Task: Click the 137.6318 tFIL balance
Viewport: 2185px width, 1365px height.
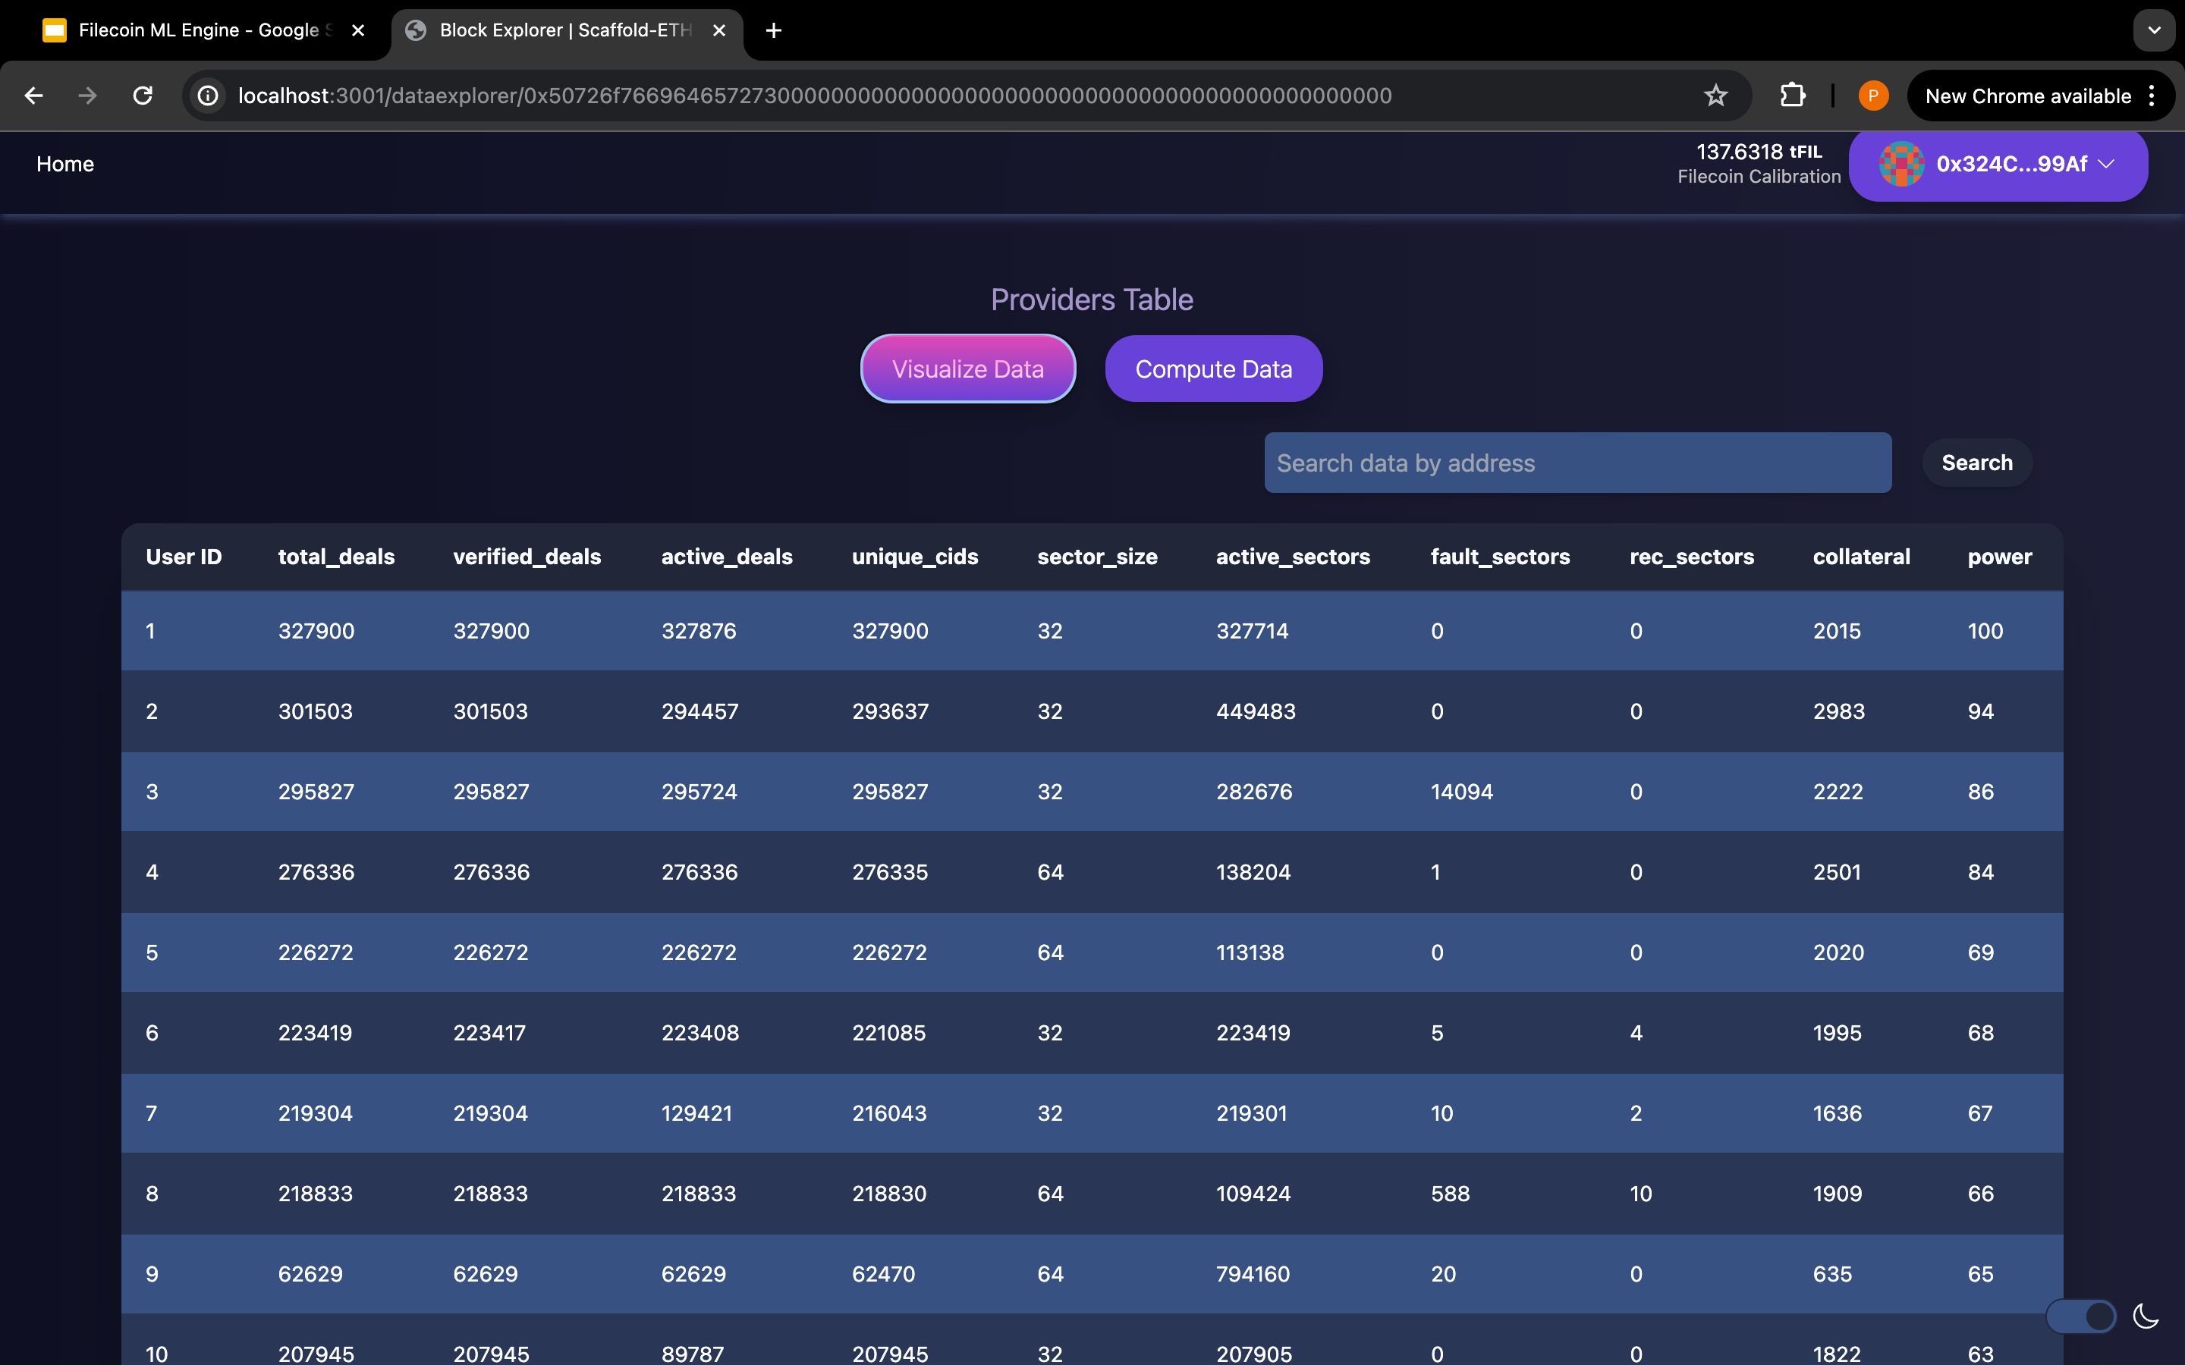Action: pos(1759,152)
